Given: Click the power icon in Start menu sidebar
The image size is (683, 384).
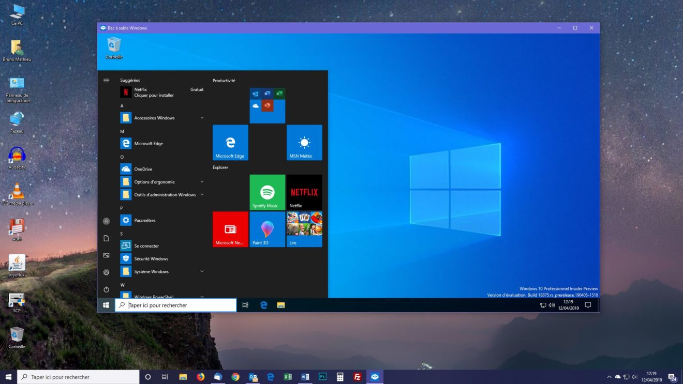Looking at the screenshot, I should (106, 289).
